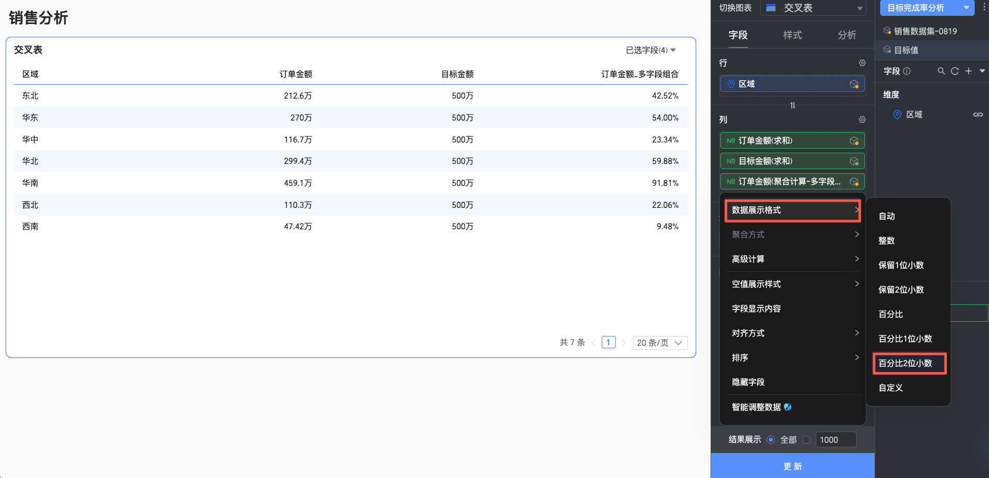Choose 字段显示内容 menu item
The width and height of the screenshot is (989, 478).
(793, 308)
